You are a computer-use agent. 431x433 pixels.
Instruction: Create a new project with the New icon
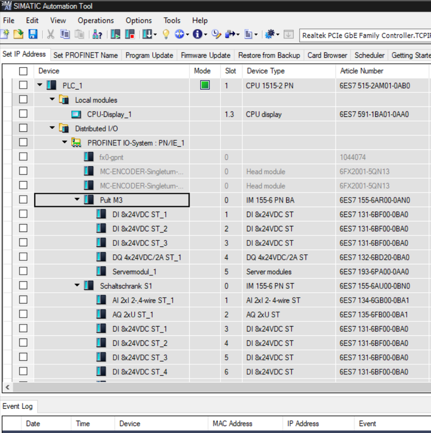pyautogui.click(x=5, y=34)
